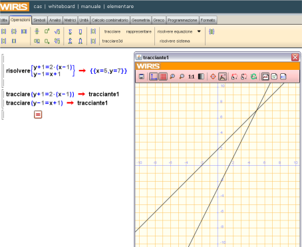Insert product with limits icon
Screen dimensions: 302x247
(x=80, y=41)
